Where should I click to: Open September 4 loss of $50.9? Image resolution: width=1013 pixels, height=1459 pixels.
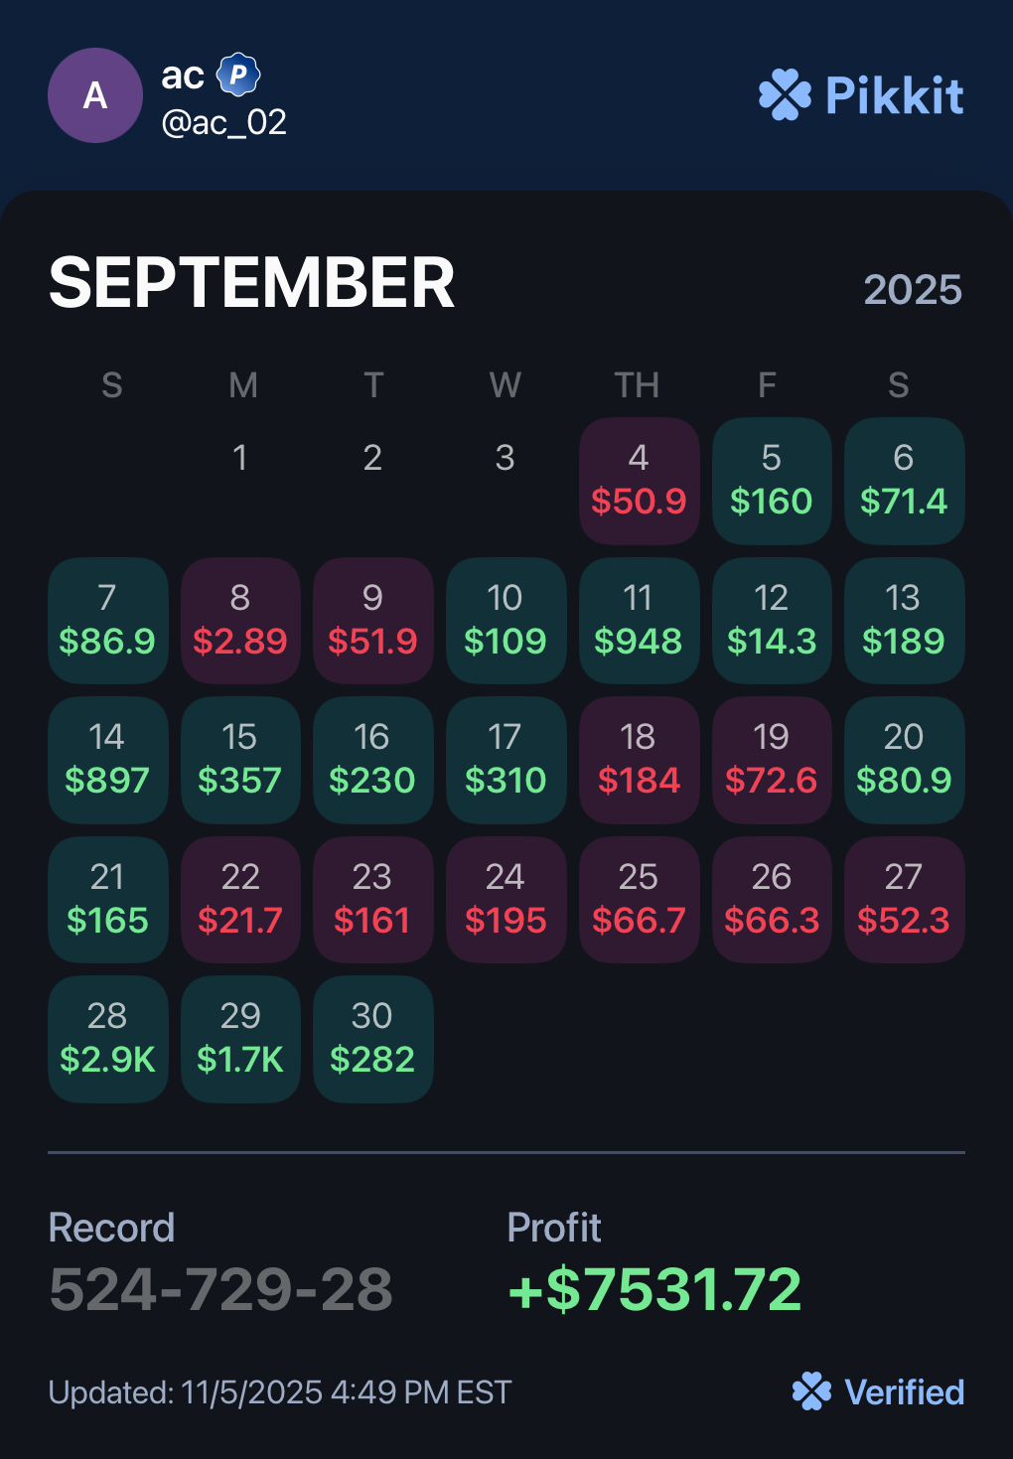coord(639,481)
